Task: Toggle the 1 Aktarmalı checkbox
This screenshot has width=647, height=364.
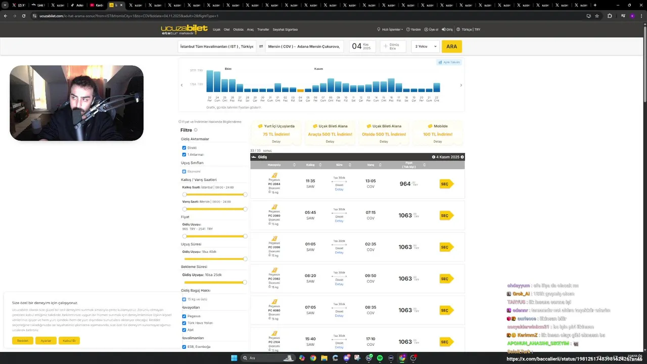Action: coord(184,154)
